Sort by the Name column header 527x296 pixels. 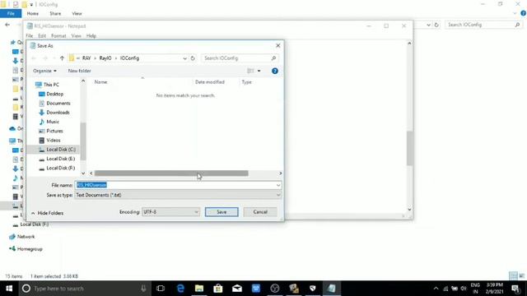tap(100, 82)
